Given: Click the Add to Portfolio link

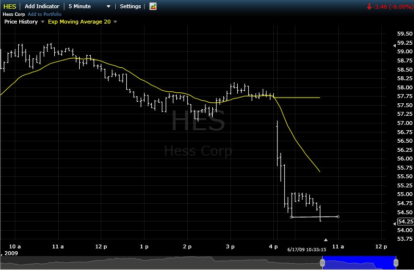Looking at the screenshot, I should point(45,14).
